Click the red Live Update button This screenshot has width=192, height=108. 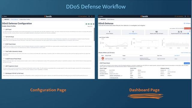[187, 28]
